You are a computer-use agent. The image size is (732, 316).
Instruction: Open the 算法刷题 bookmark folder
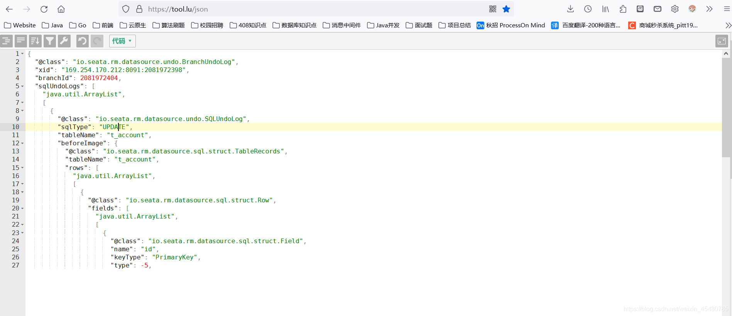[x=169, y=25]
